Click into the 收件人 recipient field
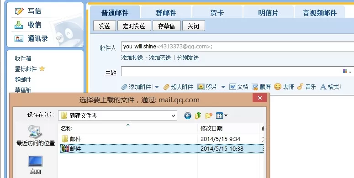Viewport: 354px width, 178px height. [x=238, y=47]
